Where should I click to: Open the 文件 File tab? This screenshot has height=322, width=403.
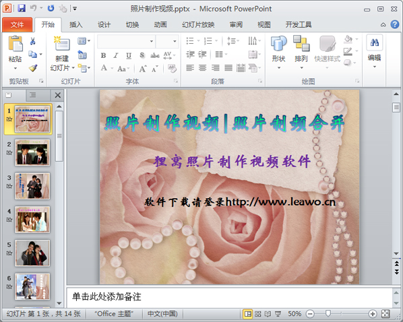18,25
